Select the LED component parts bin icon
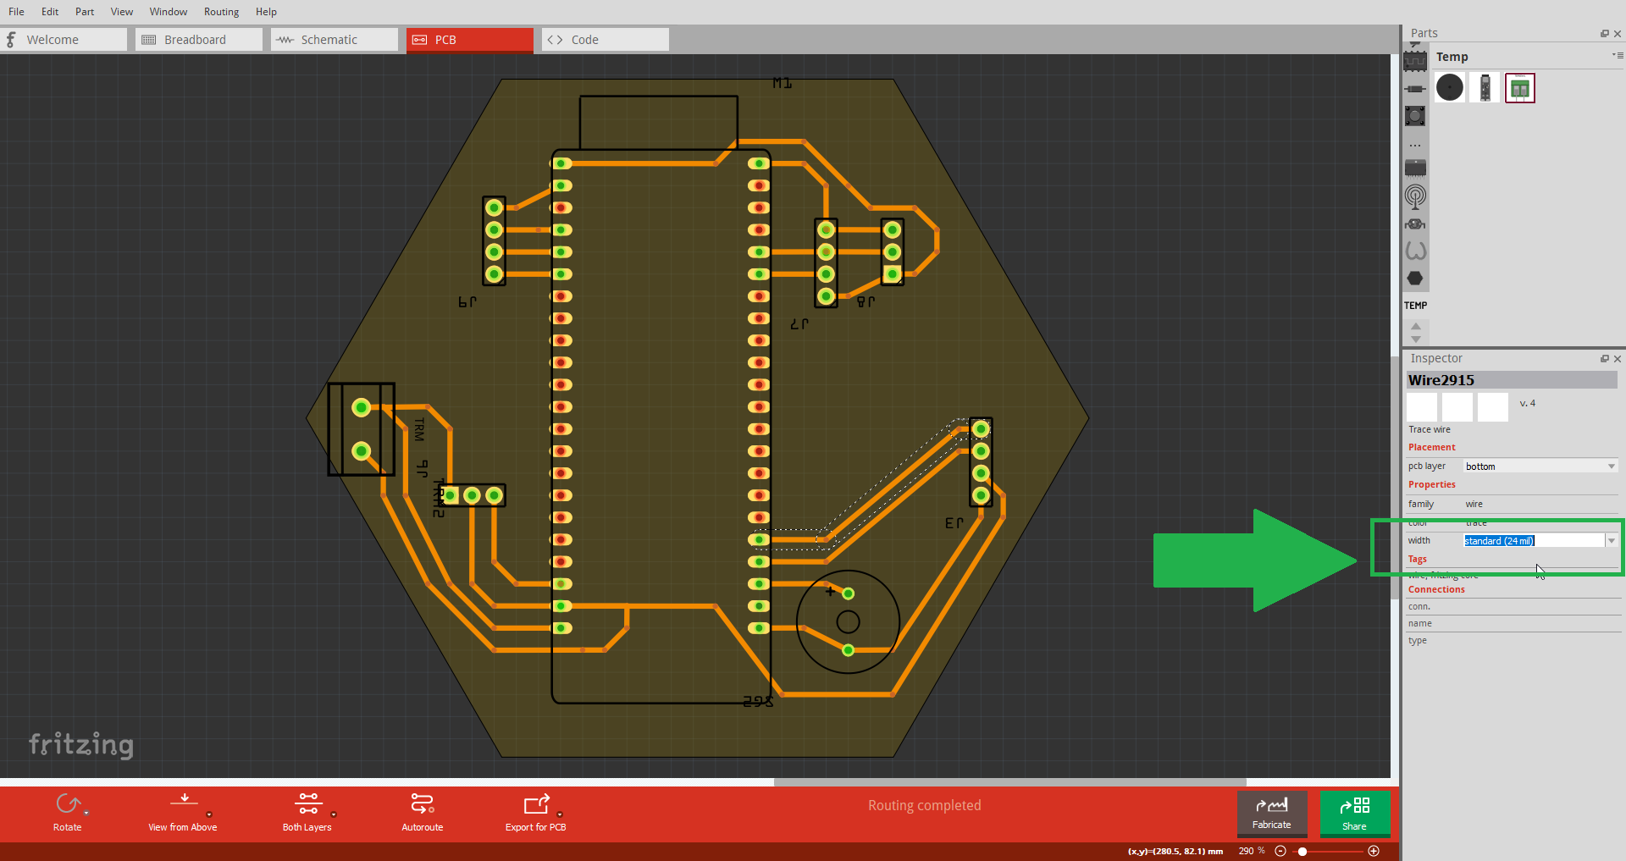The width and height of the screenshot is (1626, 861). point(1415,224)
